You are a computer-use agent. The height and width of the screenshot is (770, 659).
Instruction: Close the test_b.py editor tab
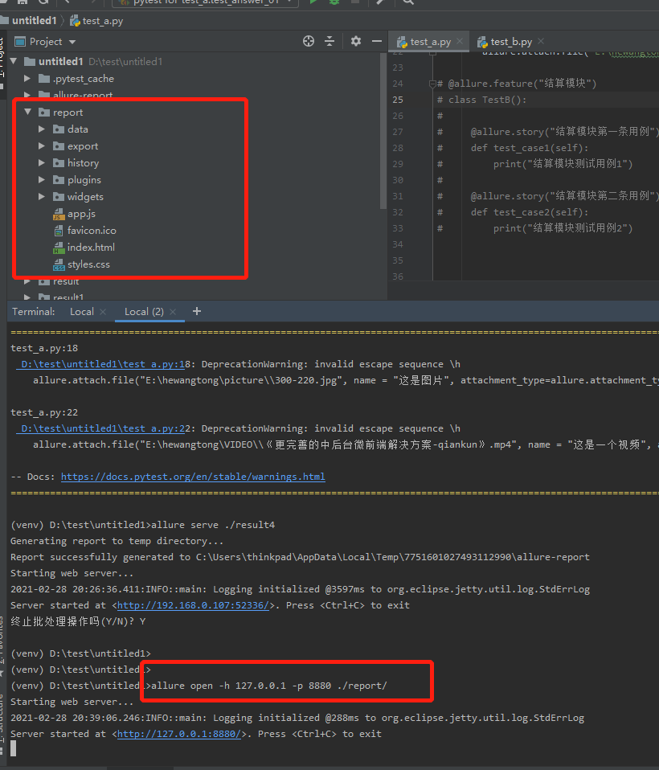point(541,41)
